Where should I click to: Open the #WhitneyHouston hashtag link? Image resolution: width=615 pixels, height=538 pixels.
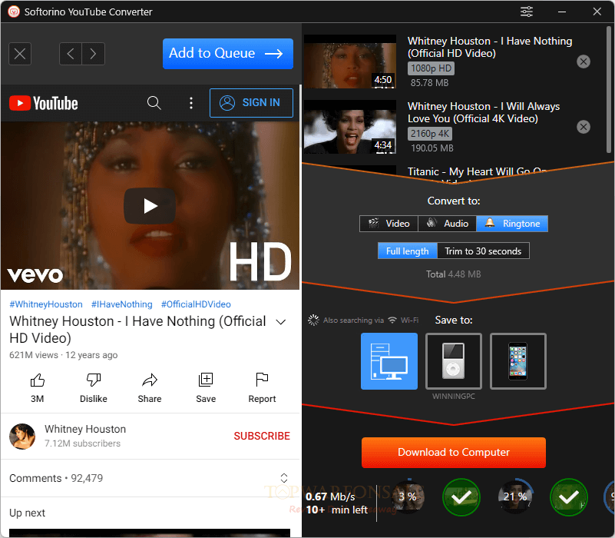click(46, 304)
